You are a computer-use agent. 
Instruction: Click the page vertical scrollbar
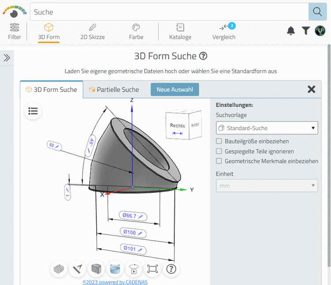pyautogui.click(x=329, y=156)
